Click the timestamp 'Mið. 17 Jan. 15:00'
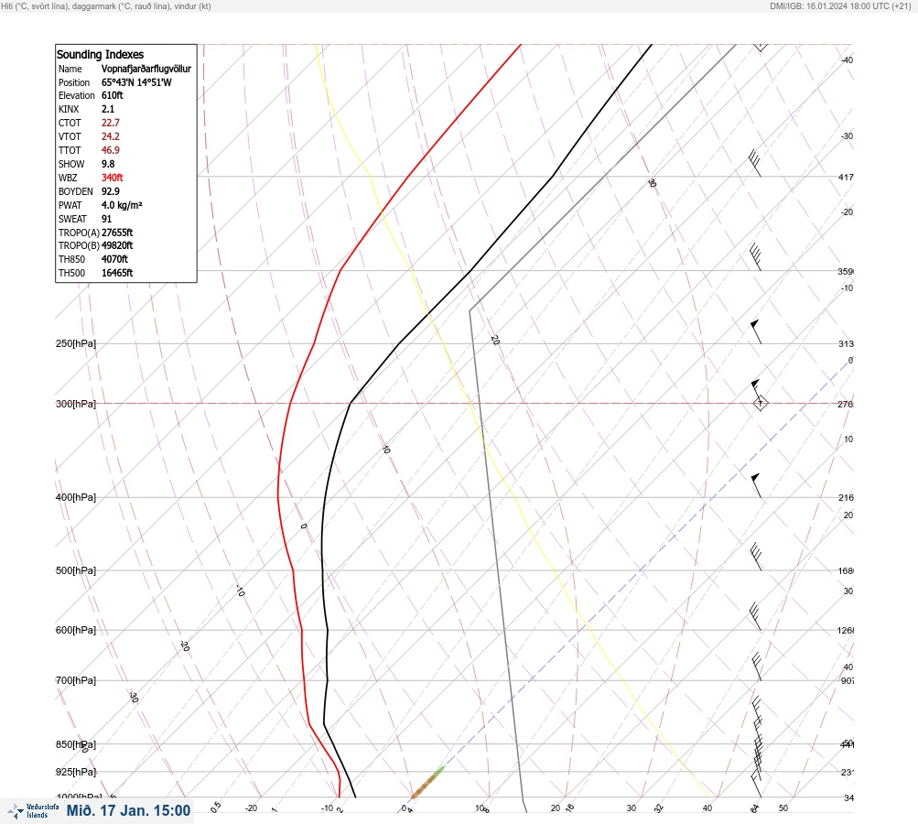Viewport: 918px width, 824px height. coord(128,810)
